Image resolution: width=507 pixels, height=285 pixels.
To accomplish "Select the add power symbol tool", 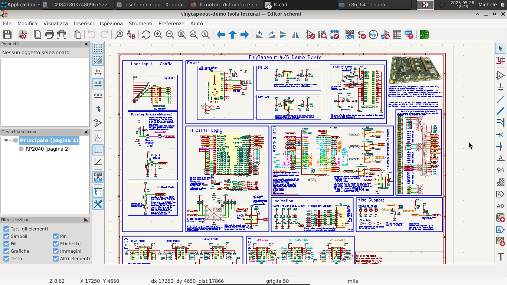I will (x=500, y=88).
